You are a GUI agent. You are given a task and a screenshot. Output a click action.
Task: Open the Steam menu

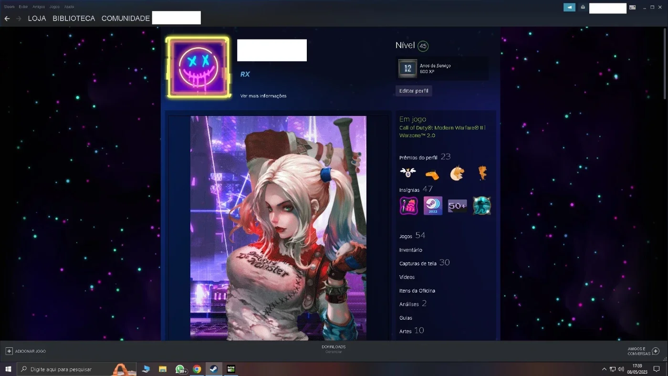(x=10, y=7)
